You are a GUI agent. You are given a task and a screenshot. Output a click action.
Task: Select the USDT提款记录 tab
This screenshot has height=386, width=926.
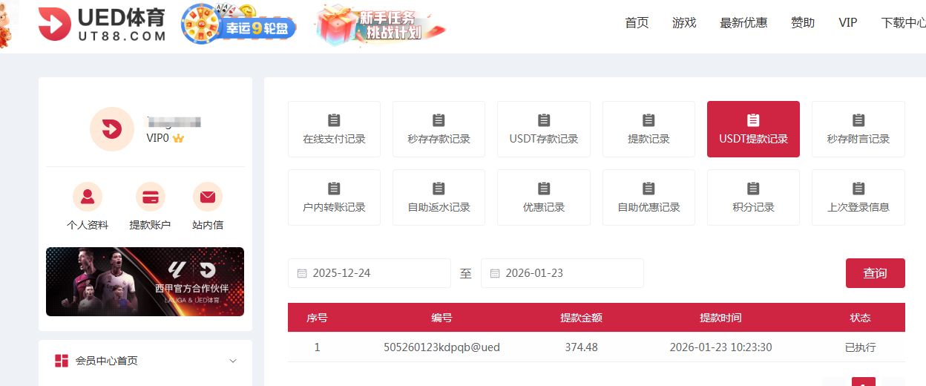(x=753, y=129)
